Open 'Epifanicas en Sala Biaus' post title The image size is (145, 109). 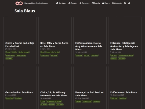pyautogui.click(x=124, y=92)
